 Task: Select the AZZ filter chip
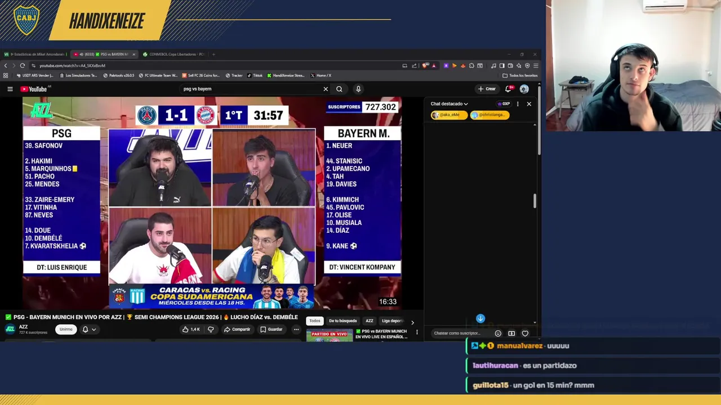370,321
